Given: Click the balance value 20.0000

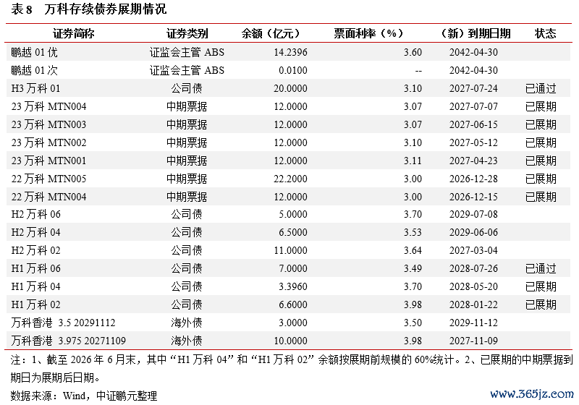Looking at the screenshot, I should tap(290, 88).
